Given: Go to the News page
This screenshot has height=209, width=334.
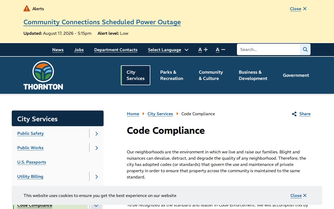Looking at the screenshot, I should 58,50.
